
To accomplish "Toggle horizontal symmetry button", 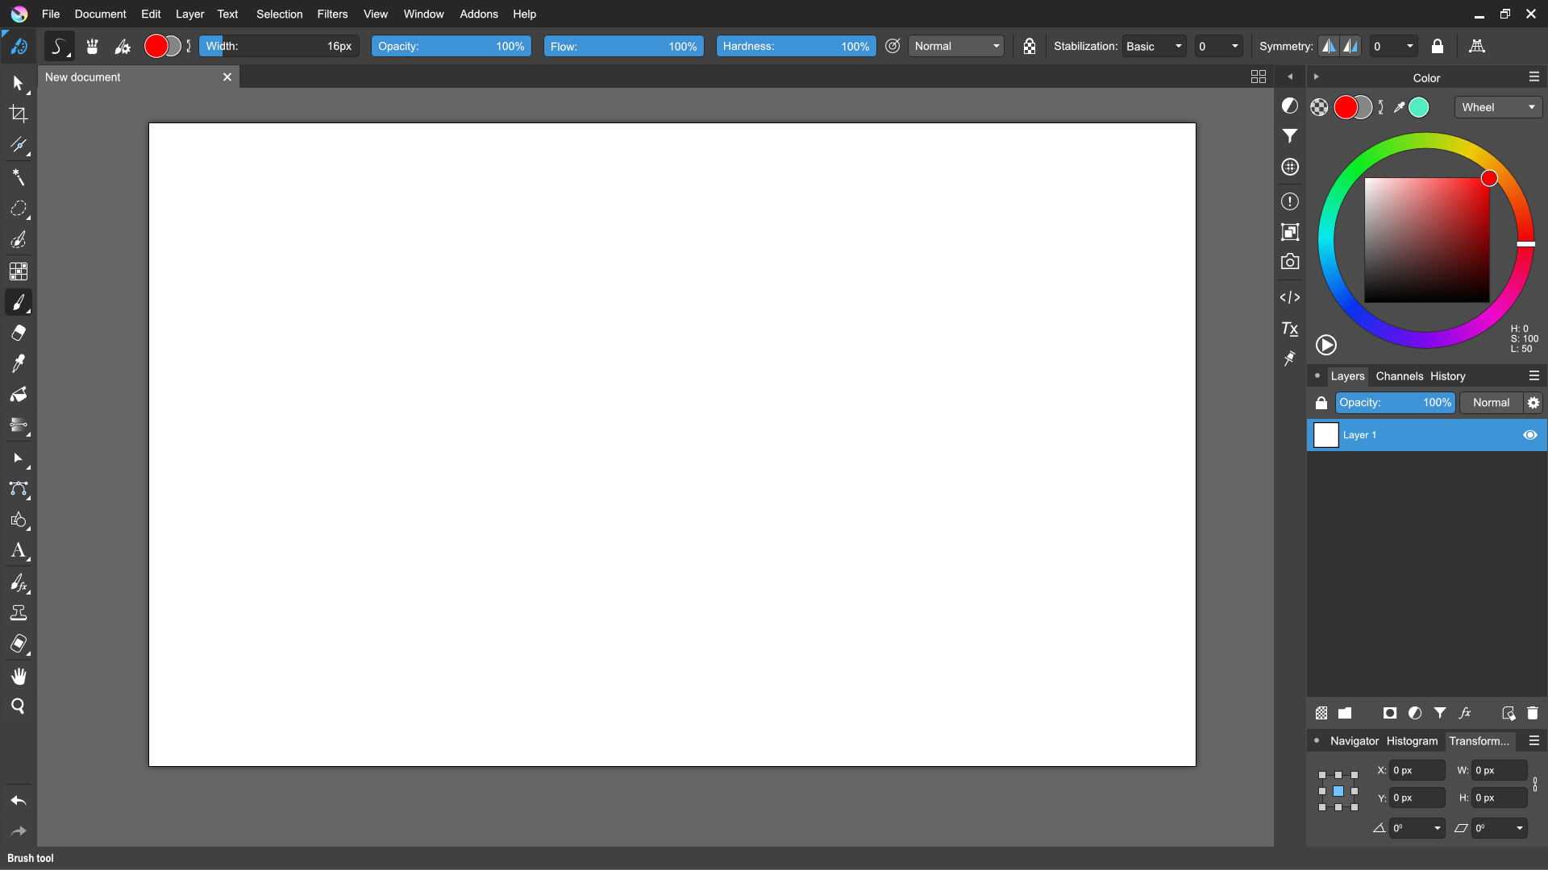I will coord(1329,47).
